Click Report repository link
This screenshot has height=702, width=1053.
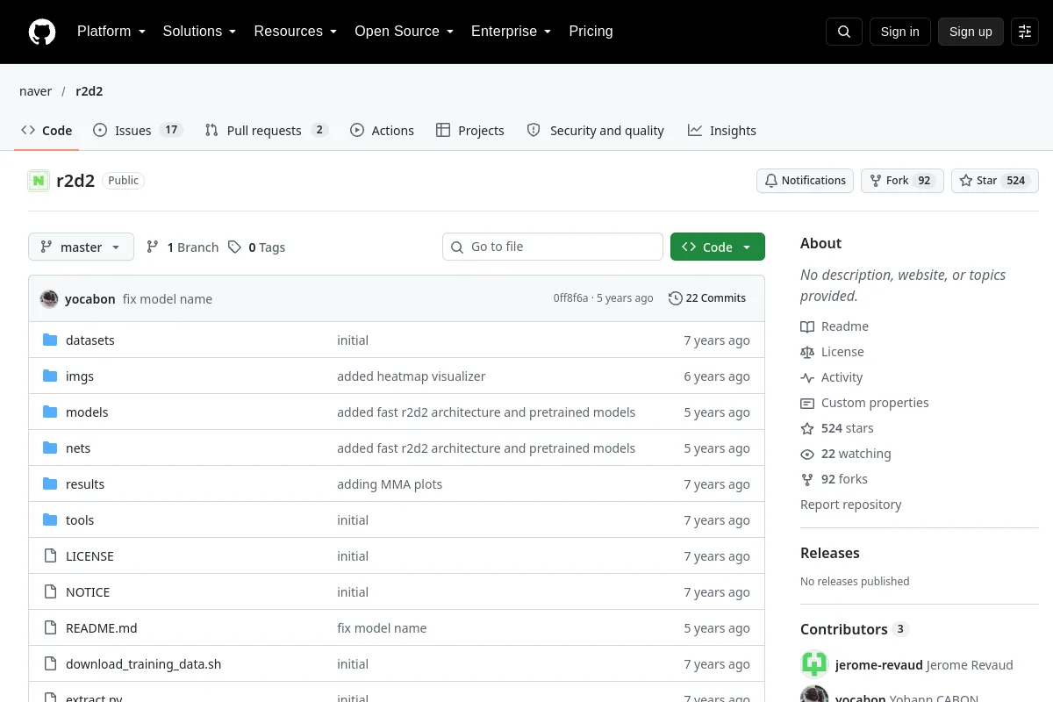pyautogui.click(x=850, y=505)
